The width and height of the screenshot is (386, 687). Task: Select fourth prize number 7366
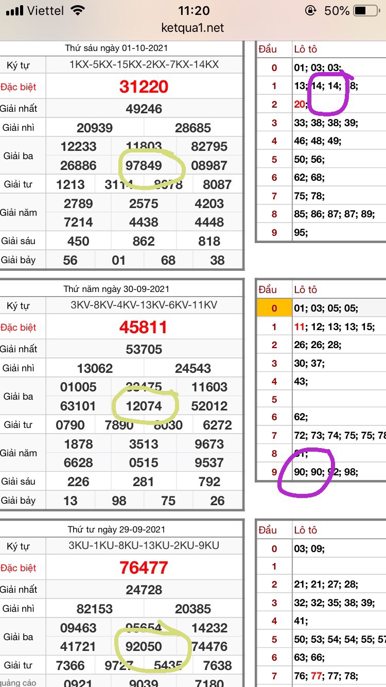pyautogui.click(x=71, y=665)
